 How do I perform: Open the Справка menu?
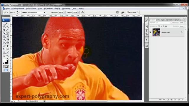pyautogui.click(x=81, y=9)
